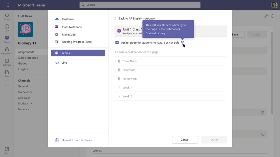The height and width of the screenshot is (157, 280).
Task: Open the Modularity channel
Action: [25, 103]
